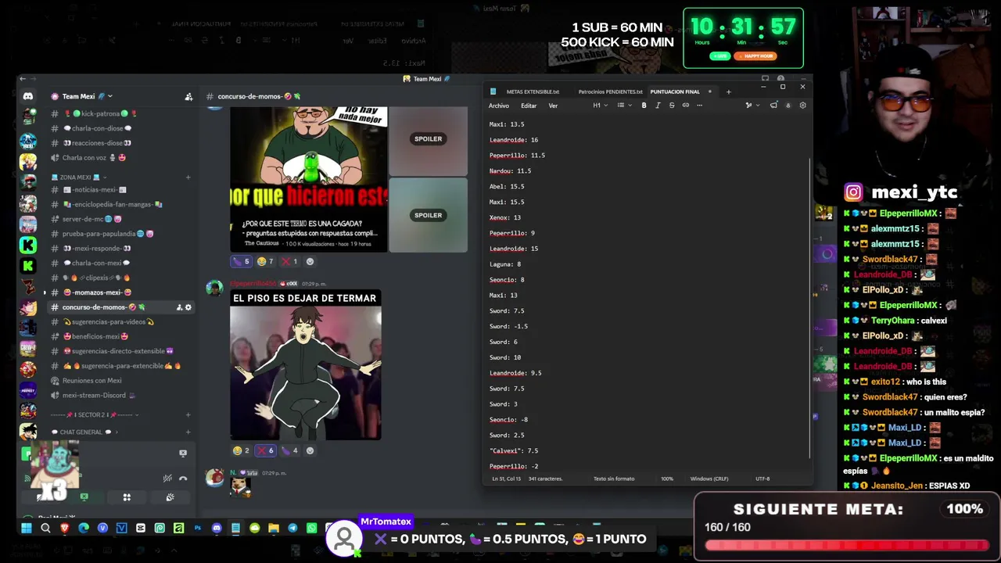The image size is (1001, 563).
Task: Add reaction to the top meme message
Action: (310, 261)
